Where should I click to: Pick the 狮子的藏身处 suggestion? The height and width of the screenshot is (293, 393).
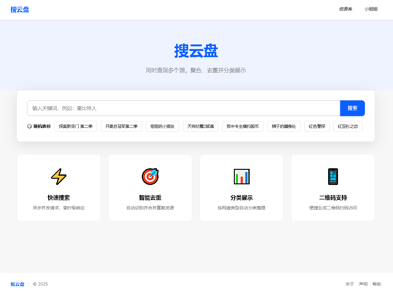click(x=284, y=126)
